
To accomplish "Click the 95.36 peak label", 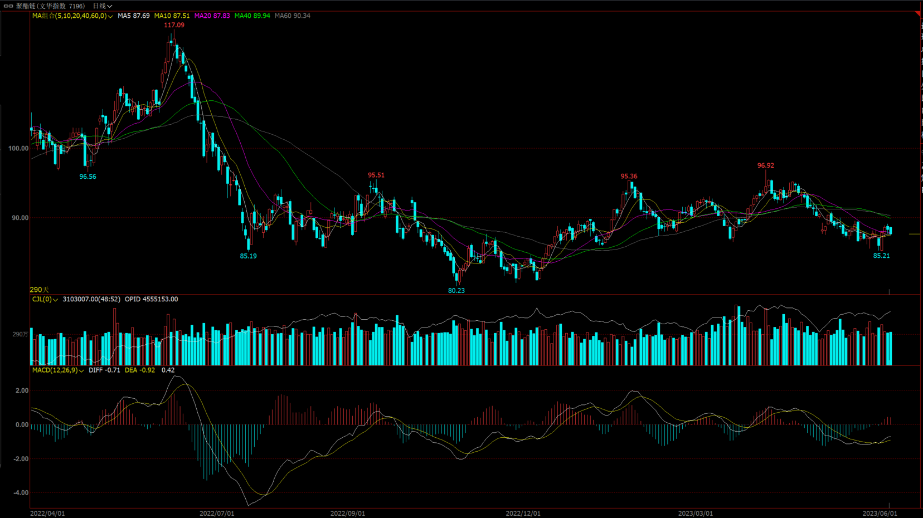I will (629, 176).
